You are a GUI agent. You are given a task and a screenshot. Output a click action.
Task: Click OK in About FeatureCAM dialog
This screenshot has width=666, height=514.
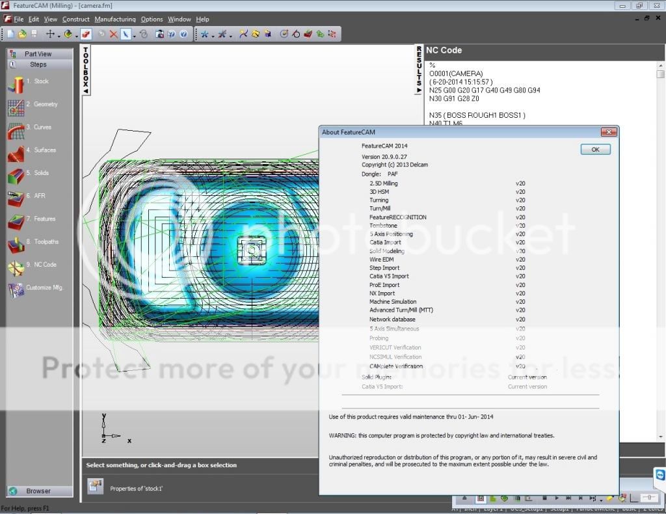tap(596, 150)
